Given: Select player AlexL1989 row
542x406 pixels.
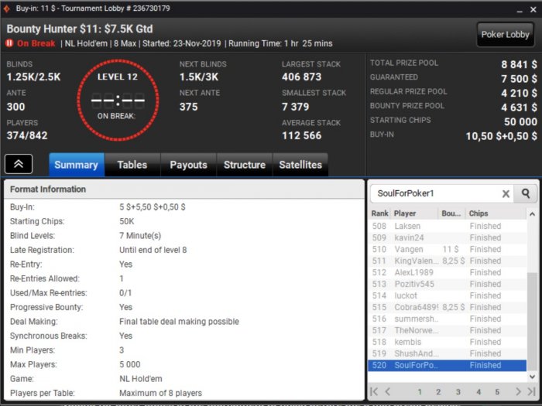Looking at the screenshot, I should 448,272.
